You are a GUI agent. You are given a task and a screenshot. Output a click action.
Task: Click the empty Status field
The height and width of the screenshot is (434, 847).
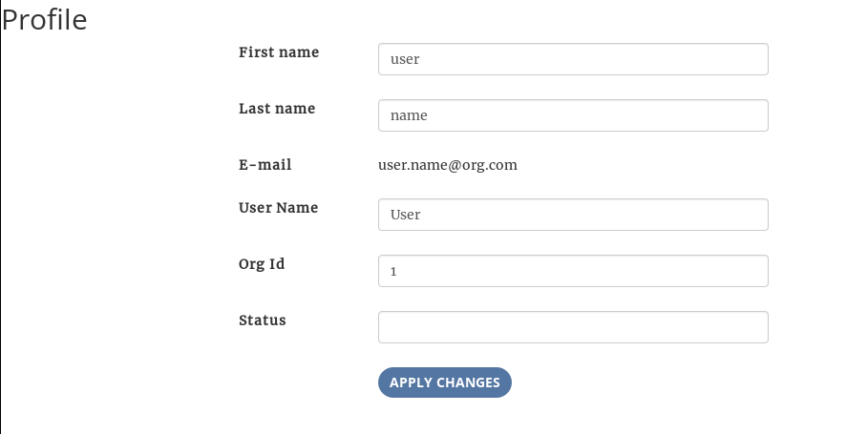573,327
